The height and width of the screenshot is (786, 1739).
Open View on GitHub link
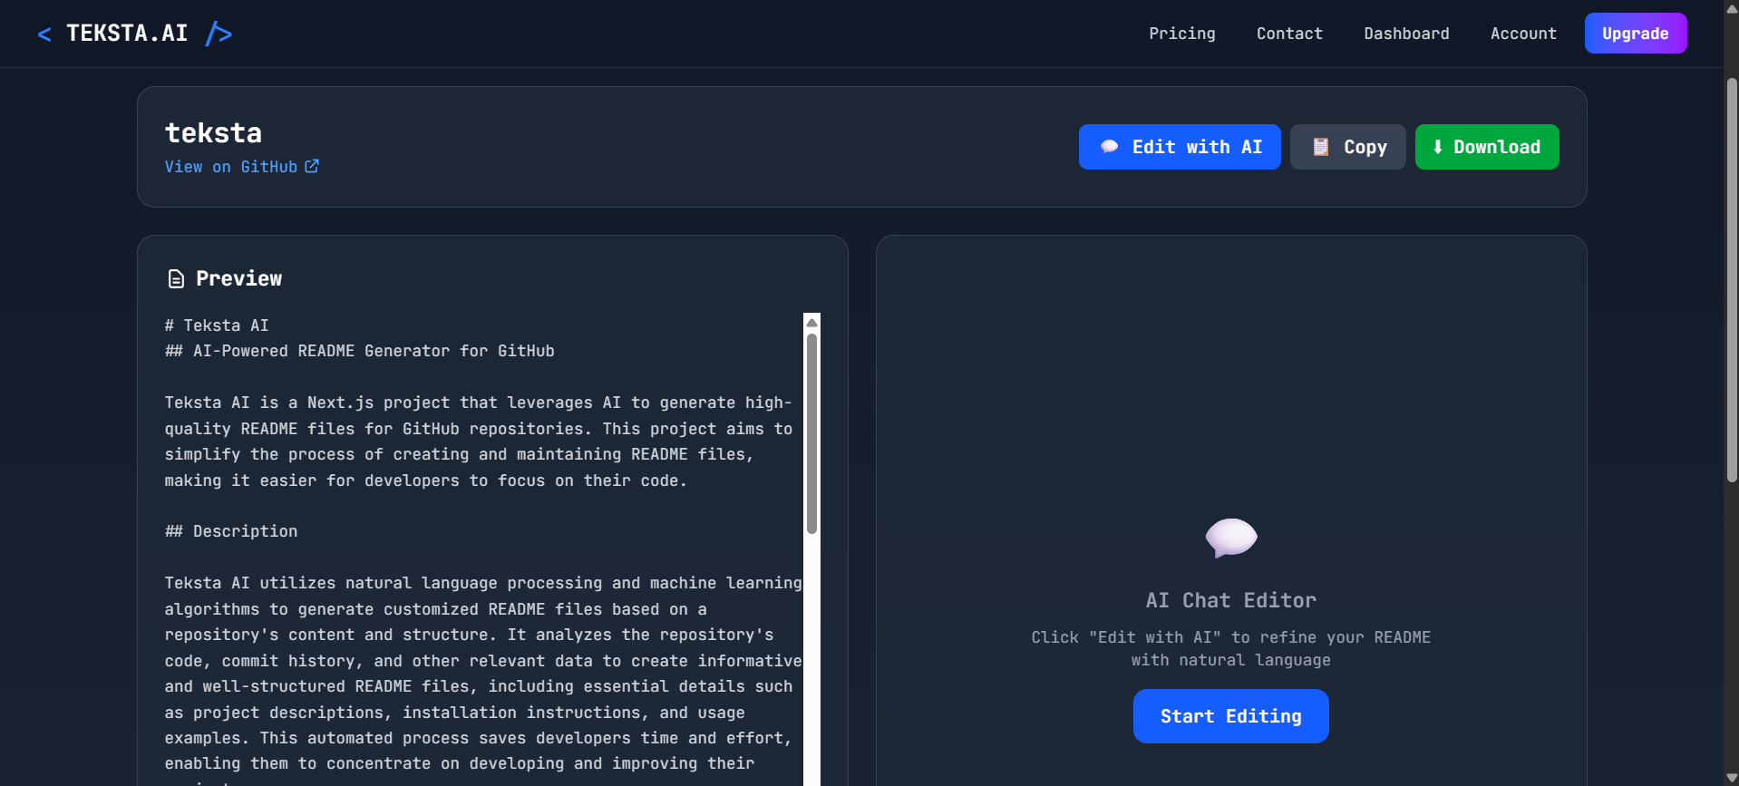click(x=241, y=167)
